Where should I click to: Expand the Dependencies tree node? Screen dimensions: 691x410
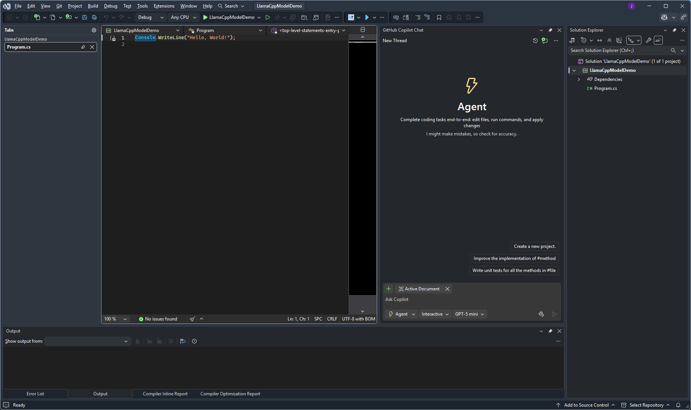579,79
